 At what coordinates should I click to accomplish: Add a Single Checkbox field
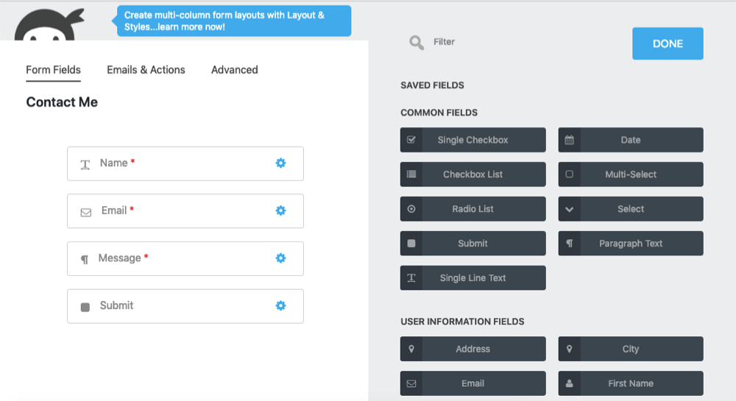(473, 140)
